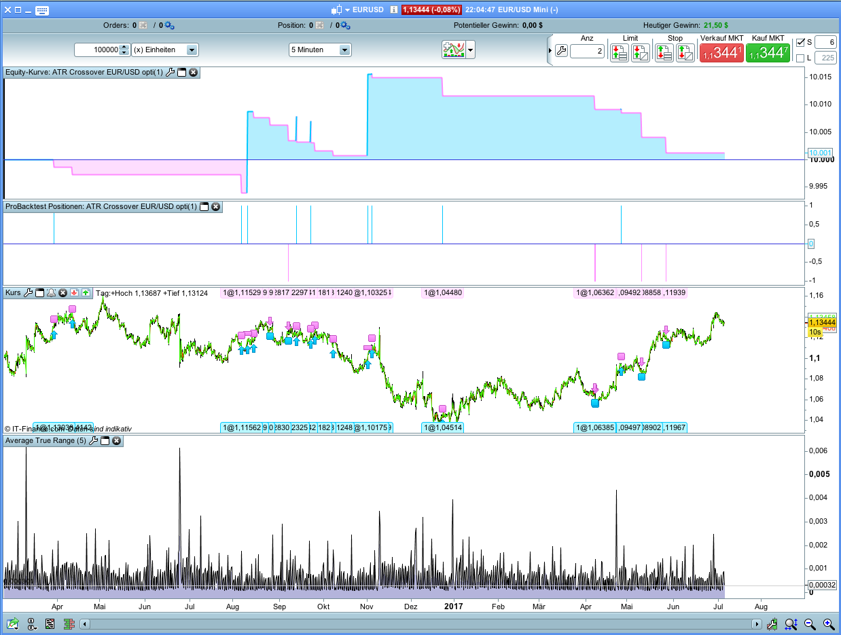
Task: Open Average True Range settings wrench
Action: (94, 441)
